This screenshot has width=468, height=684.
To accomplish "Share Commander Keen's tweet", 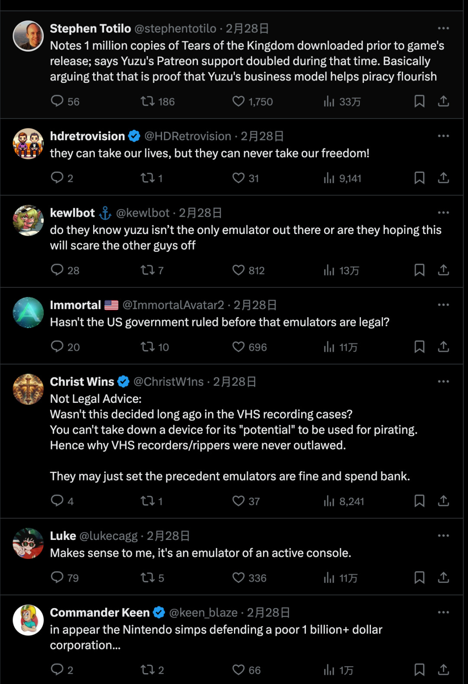I will pyautogui.click(x=443, y=670).
